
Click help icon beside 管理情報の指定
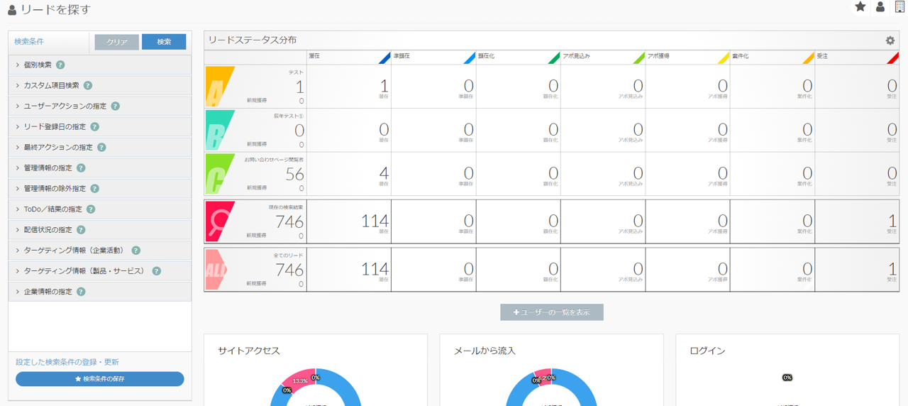point(81,168)
